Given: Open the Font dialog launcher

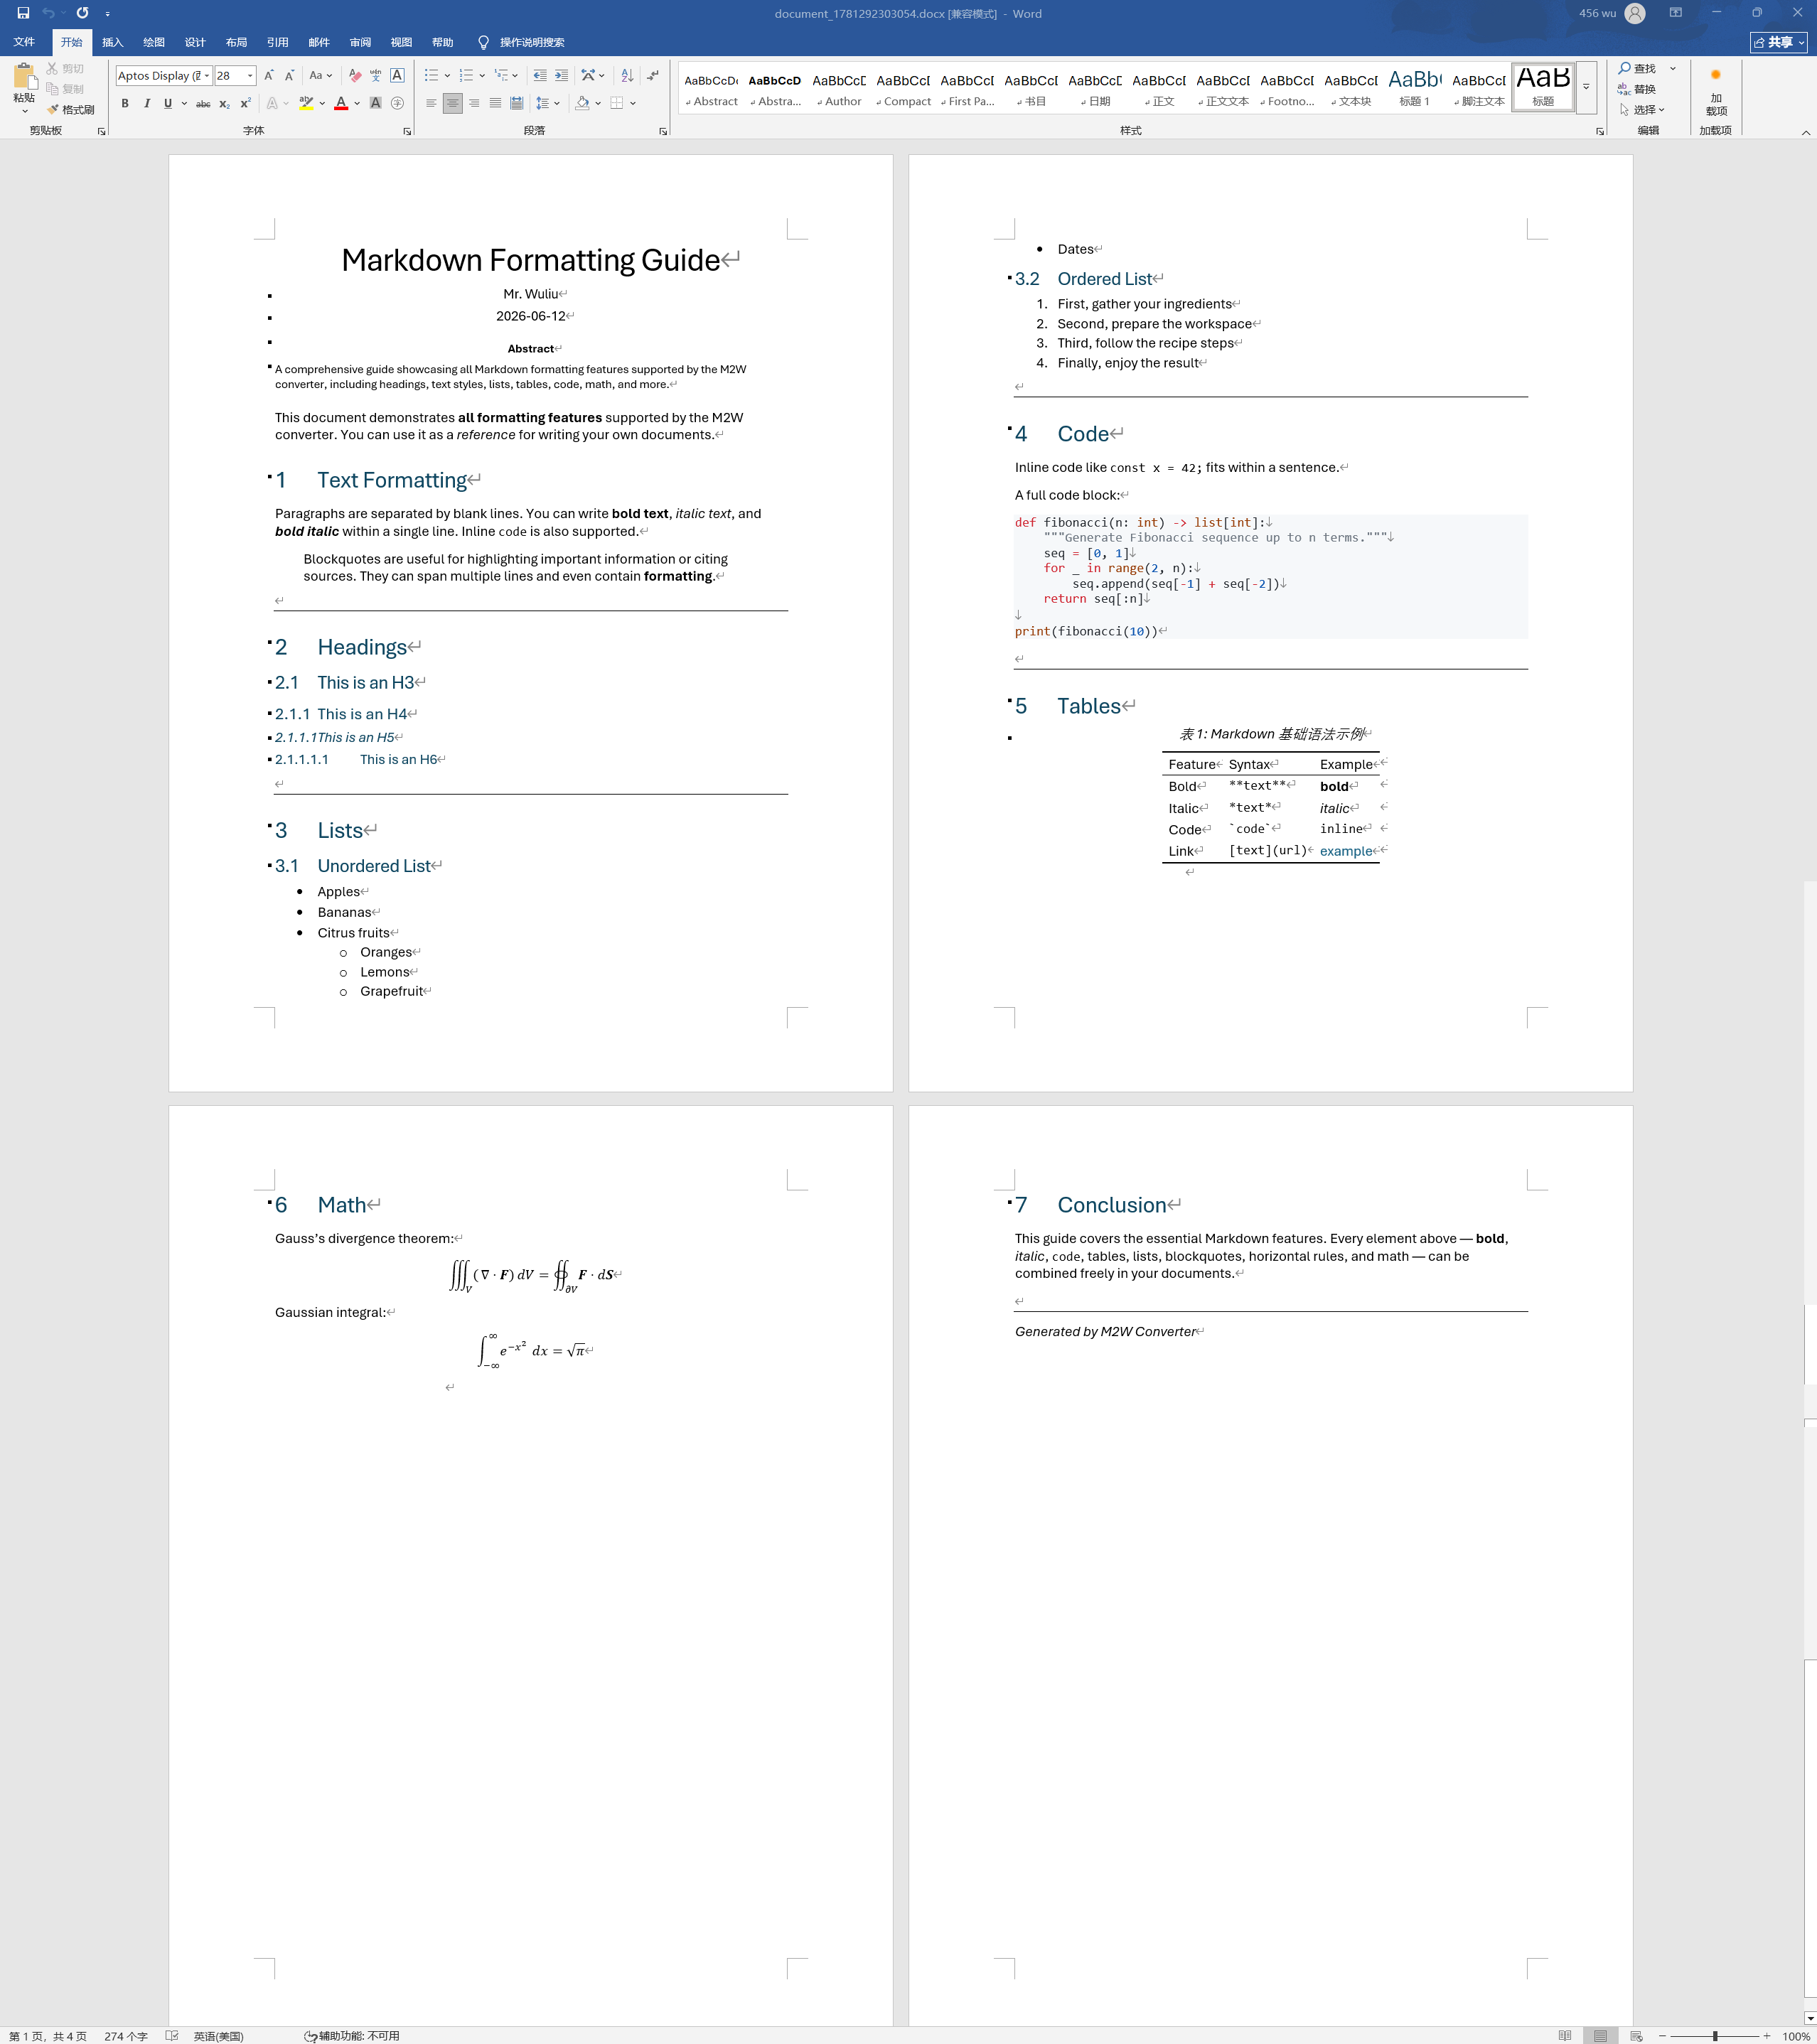Looking at the screenshot, I should (407, 131).
